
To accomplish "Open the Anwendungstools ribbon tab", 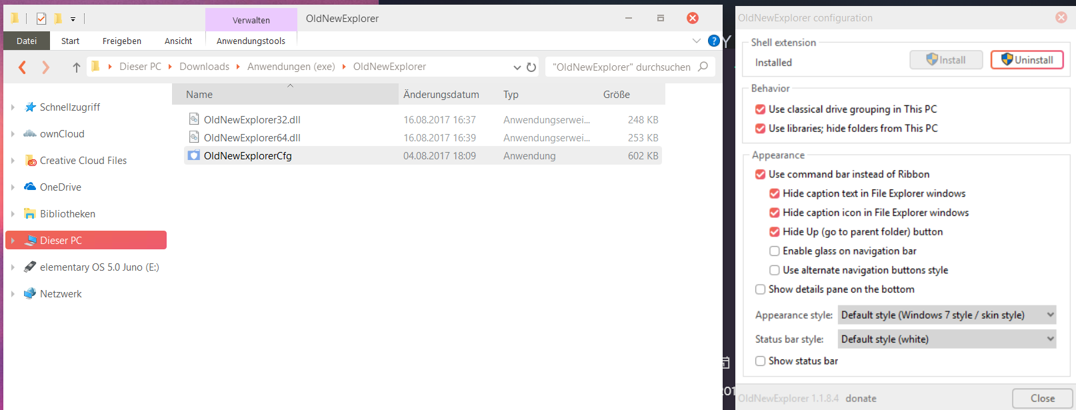I will (x=251, y=41).
